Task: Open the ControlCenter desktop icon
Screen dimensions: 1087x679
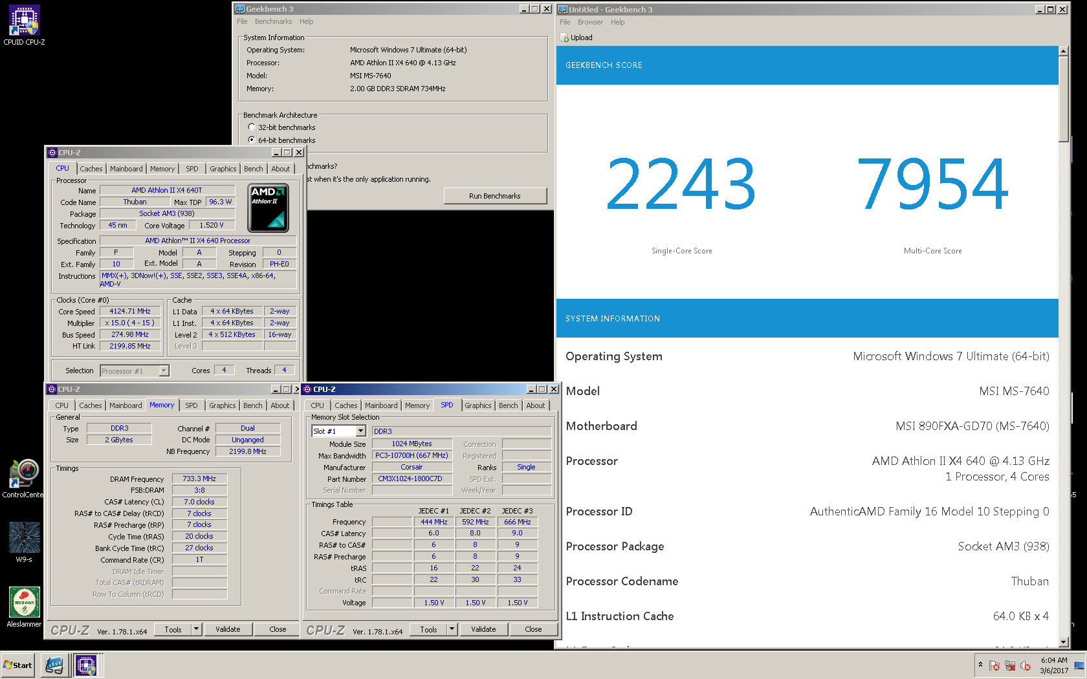Action: pyautogui.click(x=23, y=479)
